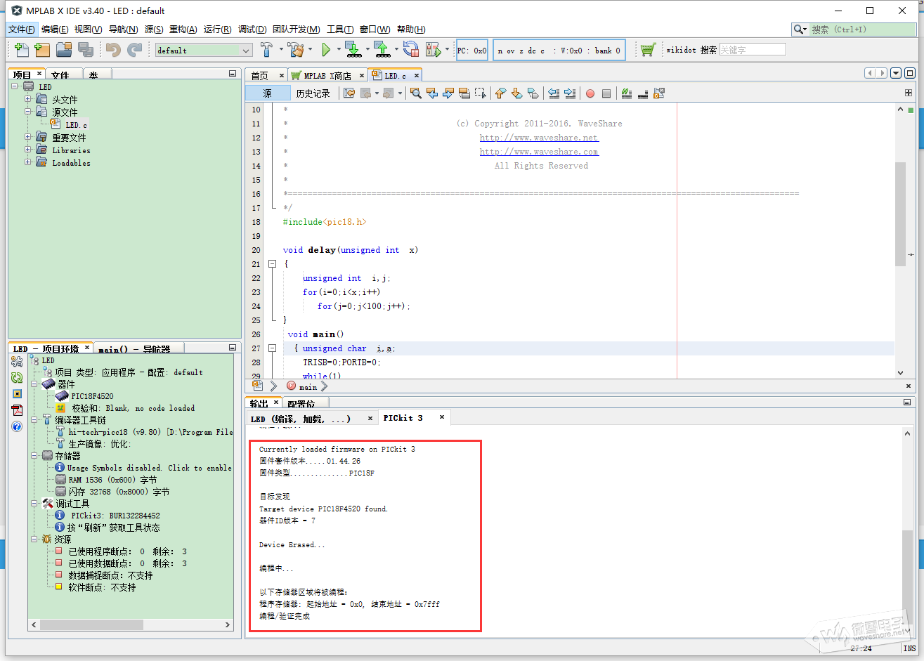
Task: Click the Find Selection magnifier in editor toolbar
Action: click(416, 93)
